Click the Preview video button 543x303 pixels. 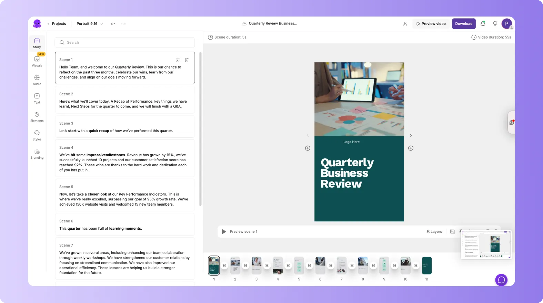point(431,24)
